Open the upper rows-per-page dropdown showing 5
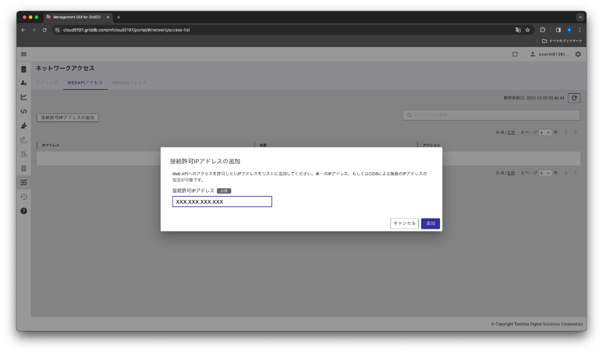Image resolution: width=603 pixels, height=353 pixels. coord(545,133)
